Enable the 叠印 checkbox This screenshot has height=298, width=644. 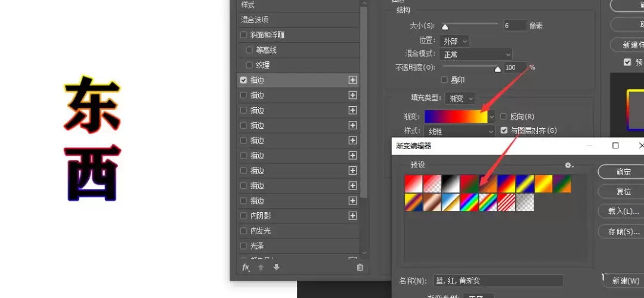(444, 80)
